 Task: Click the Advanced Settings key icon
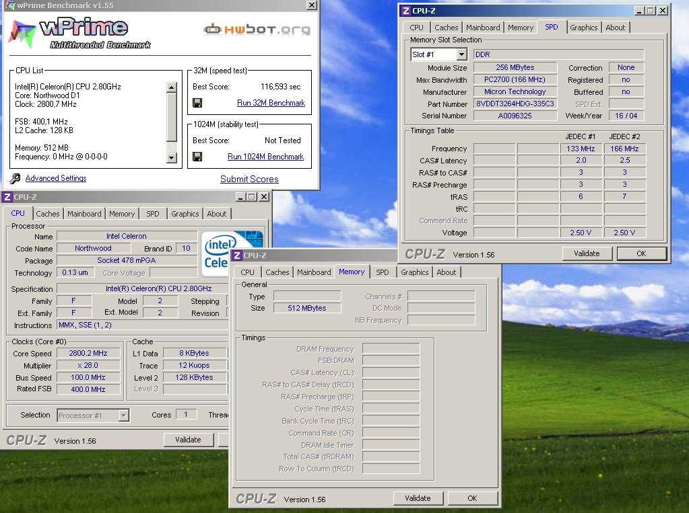pyautogui.click(x=15, y=178)
